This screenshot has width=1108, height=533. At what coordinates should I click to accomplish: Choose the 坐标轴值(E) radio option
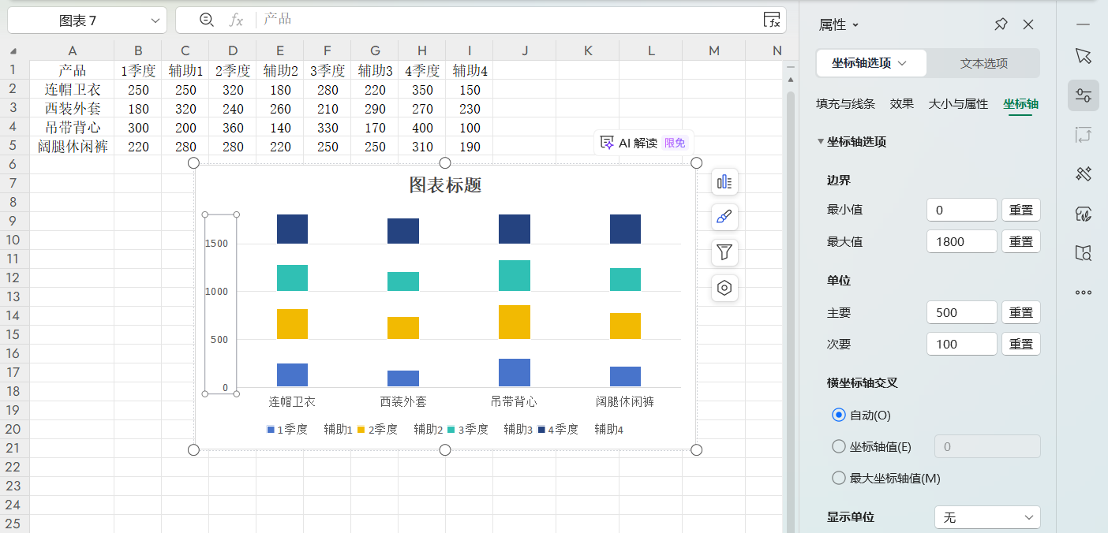[839, 446]
